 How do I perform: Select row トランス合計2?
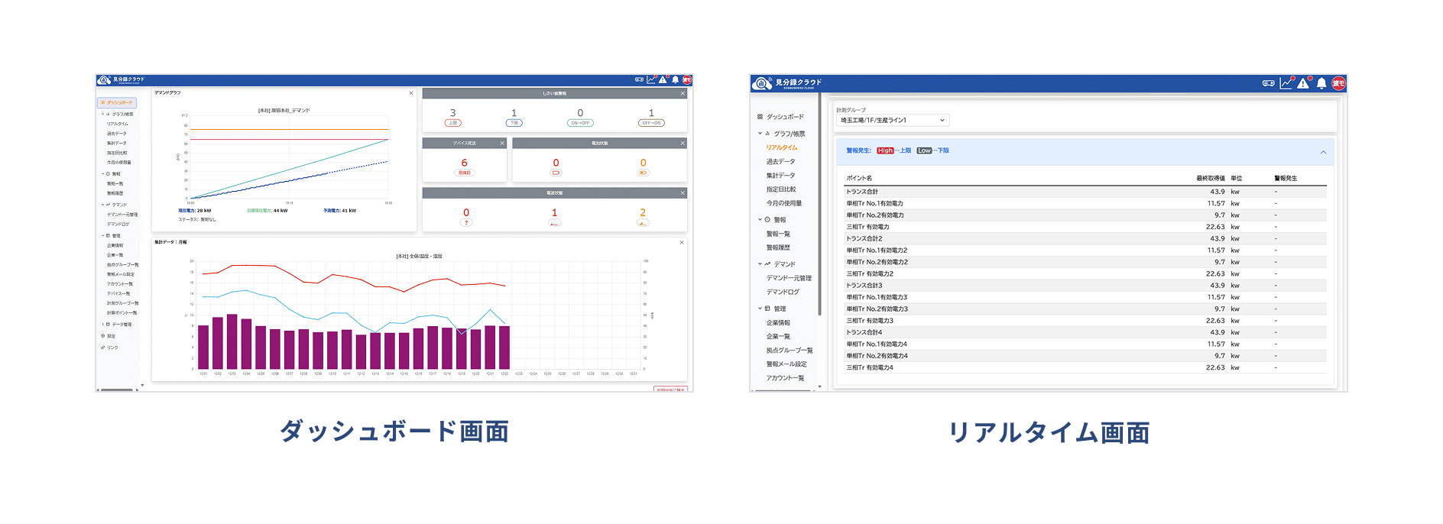(x=1085, y=238)
